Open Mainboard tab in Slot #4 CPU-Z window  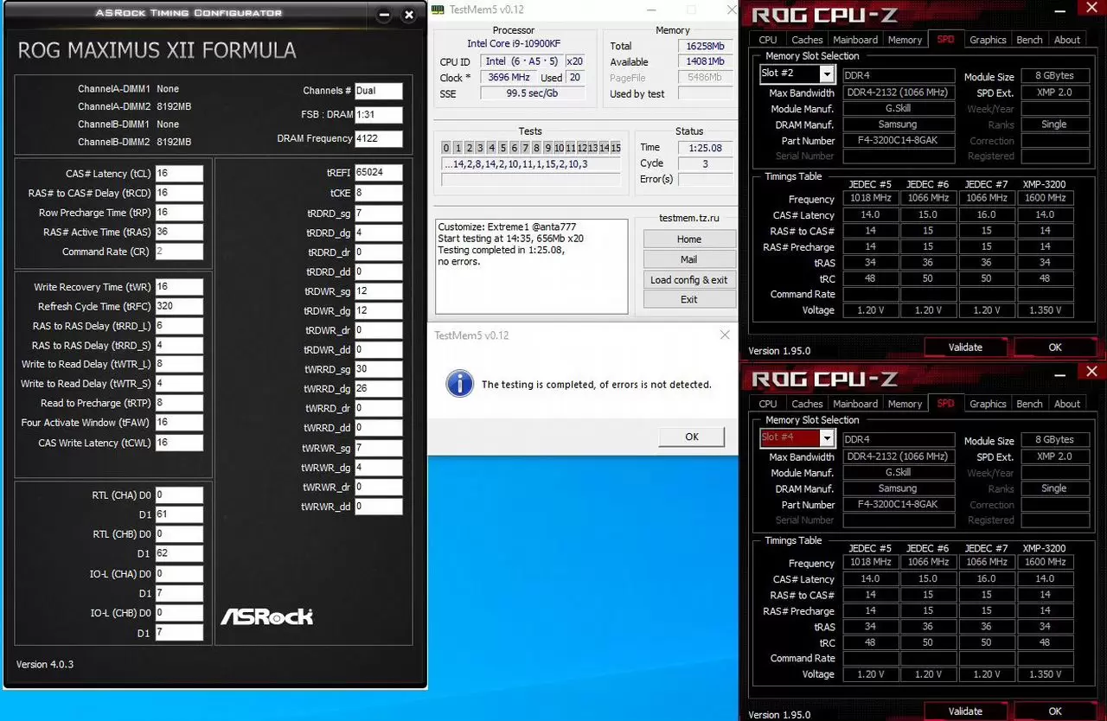pos(855,404)
